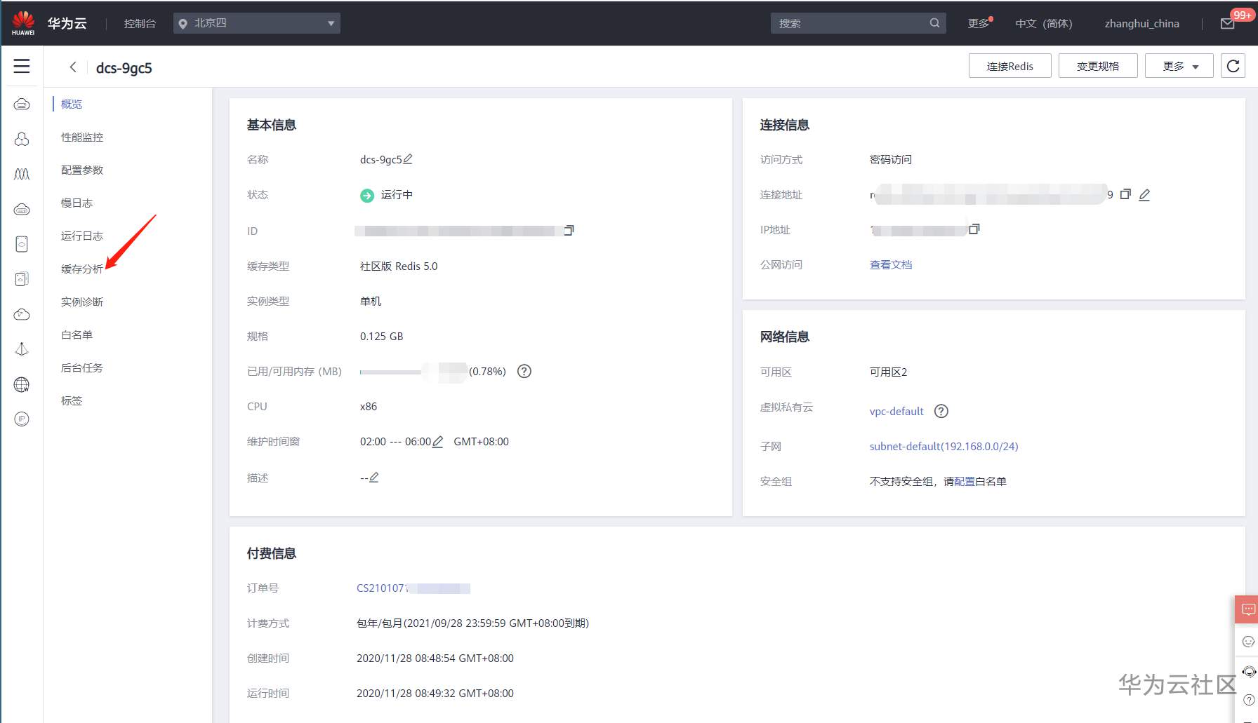Open the 缓存分析 menu item
Image resolution: width=1258 pixels, height=723 pixels.
(x=82, y=269)
